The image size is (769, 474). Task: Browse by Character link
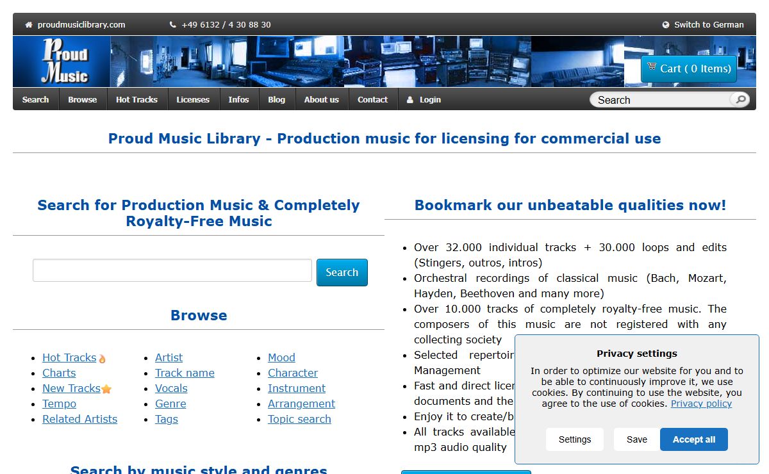(x=293, y=373)
